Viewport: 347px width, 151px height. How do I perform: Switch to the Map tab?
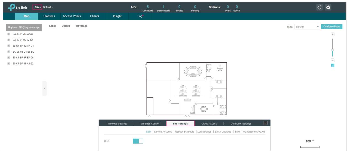26,16
